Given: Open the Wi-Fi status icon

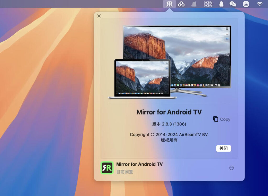Looking at the screenshot, I should pyautogui.click(x=260, y=4).
